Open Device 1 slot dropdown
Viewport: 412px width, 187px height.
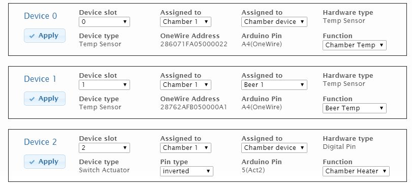[104, 85]
